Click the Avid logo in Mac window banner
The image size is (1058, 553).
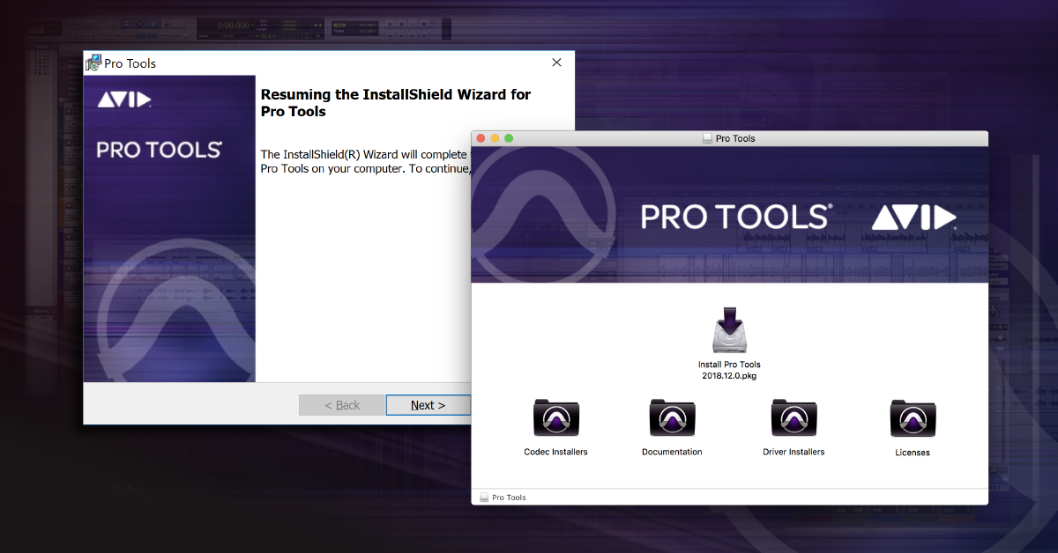coord(913,218)
